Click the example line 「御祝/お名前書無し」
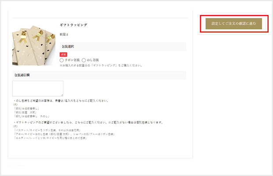Screen dimensions: 273x176 click(x=26, y=109)
